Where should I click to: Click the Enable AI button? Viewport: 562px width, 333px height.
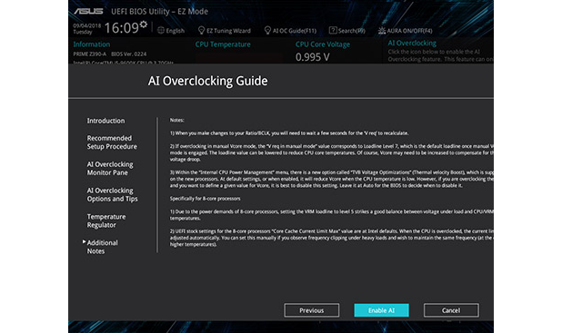381,310
